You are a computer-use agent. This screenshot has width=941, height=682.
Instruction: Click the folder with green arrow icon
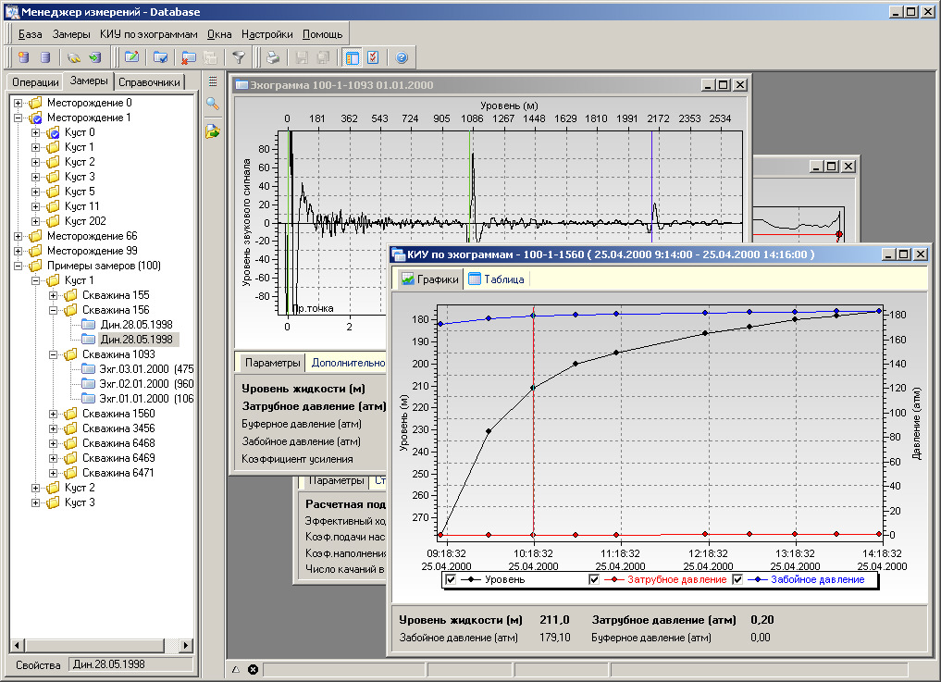[x=213, y=131]
